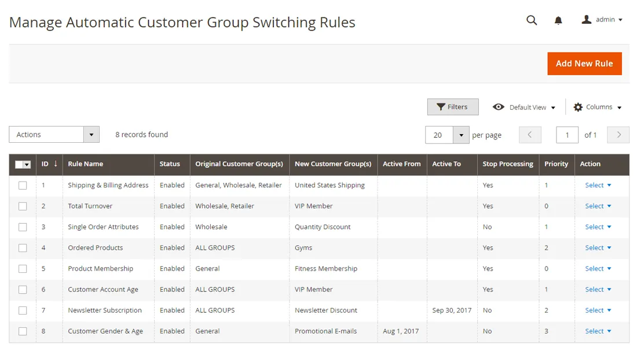Screen dimensions: 637x355
Task: Click "Aug 1, 2017" Active From date
Action: [401, 331]
